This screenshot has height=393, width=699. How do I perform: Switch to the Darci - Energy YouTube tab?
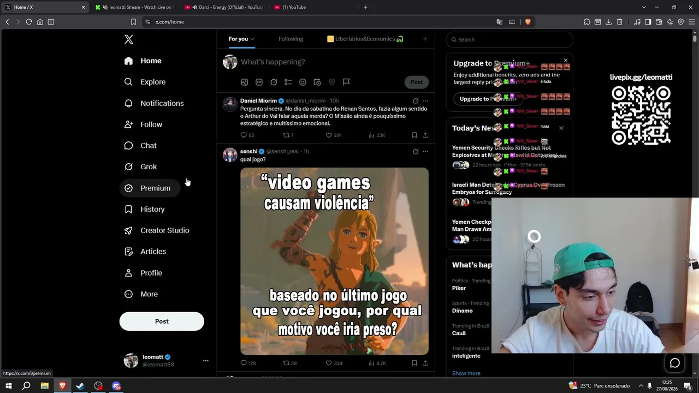click(x=224, y=7)
